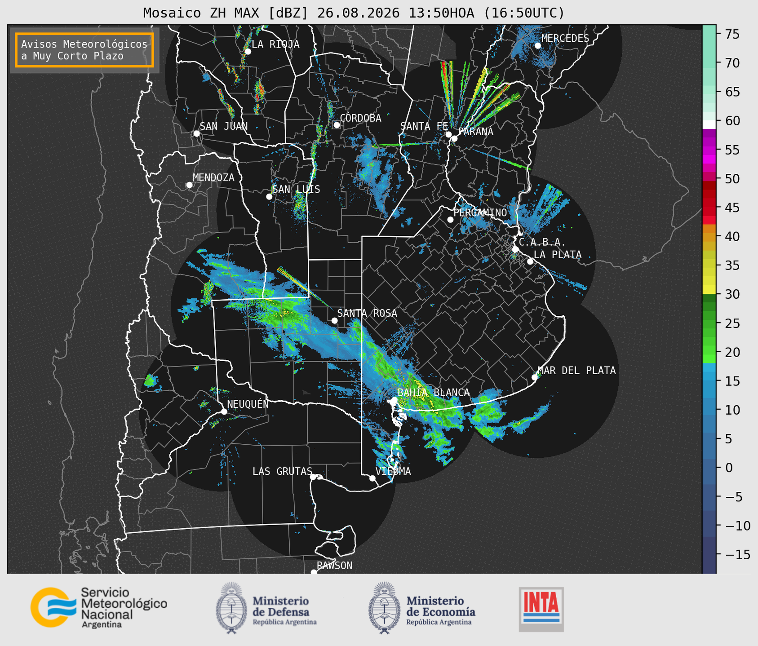Select the Neuquén city marker
Image resolution: width=758 pixels, height=646 pixels.
(224, 411)
